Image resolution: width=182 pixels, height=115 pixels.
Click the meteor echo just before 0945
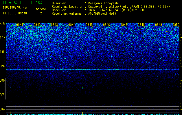[82, 88]
